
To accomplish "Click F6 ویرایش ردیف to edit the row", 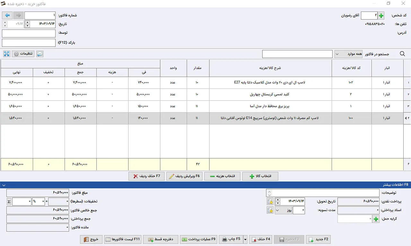I will pyautogui.click(x=184, y=176).
